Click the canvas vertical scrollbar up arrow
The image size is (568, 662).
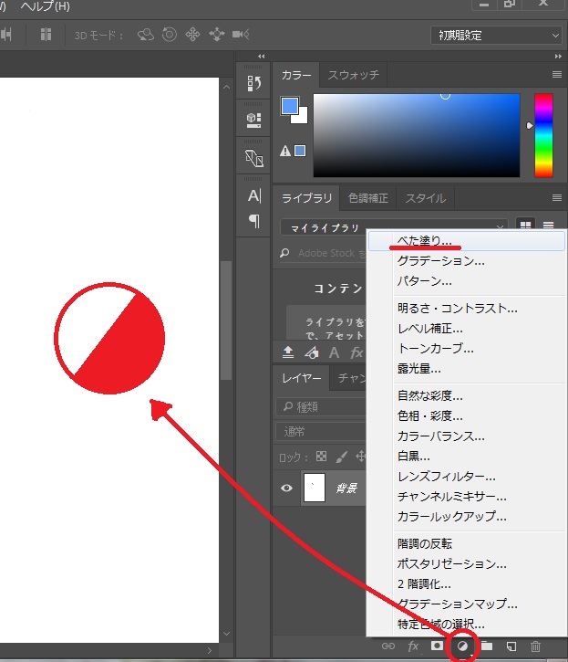[226, 87]
